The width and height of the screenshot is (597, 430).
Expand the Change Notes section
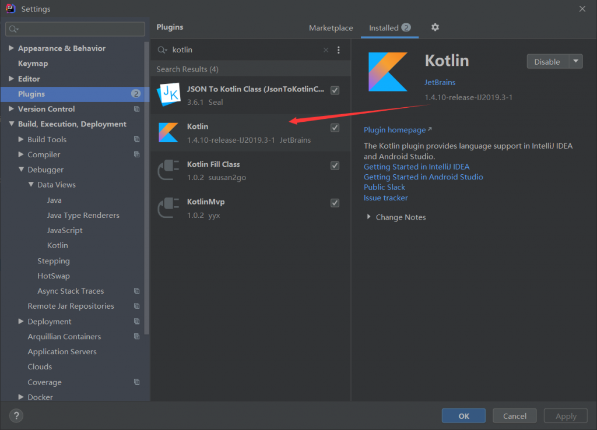[368, 217]
